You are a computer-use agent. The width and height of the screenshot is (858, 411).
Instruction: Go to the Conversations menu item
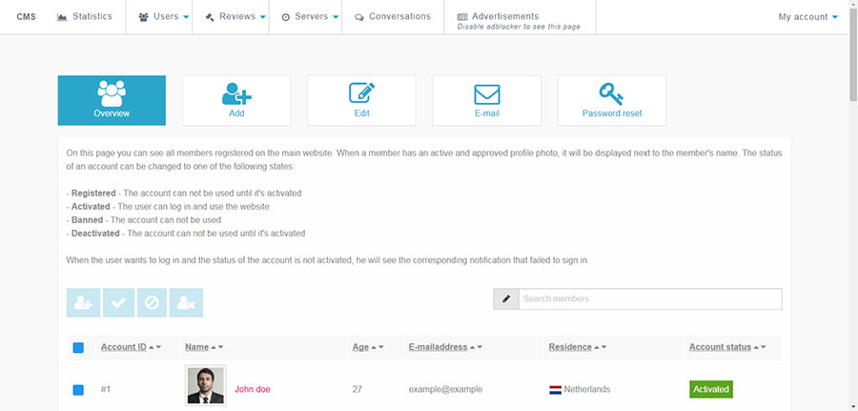point(392,17)
